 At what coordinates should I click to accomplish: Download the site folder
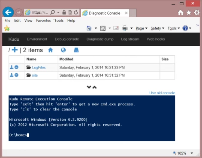(x=12, y=75)
